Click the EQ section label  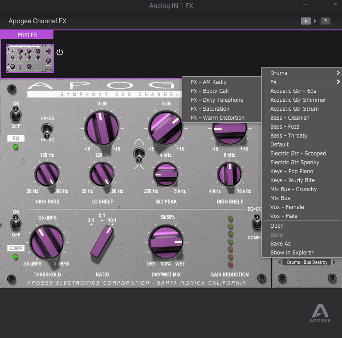[x=16, y=138]
